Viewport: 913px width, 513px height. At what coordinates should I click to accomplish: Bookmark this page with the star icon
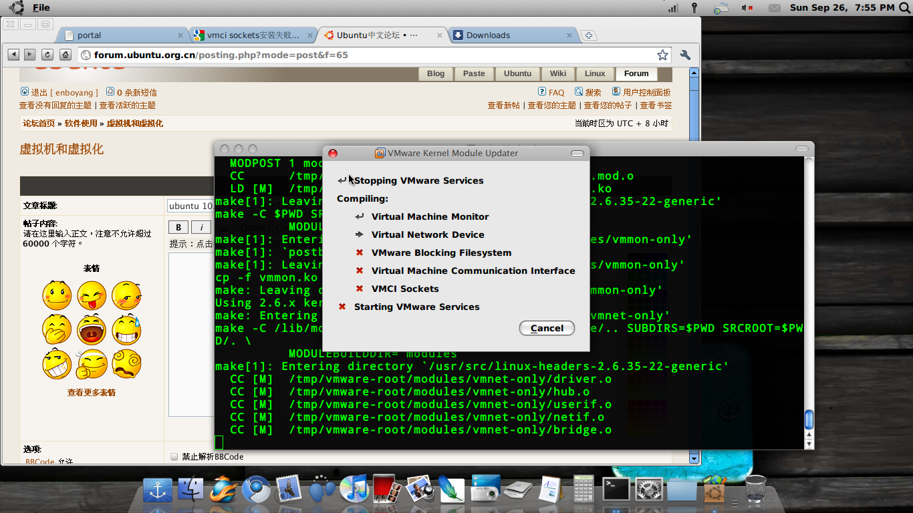[662, 55]
